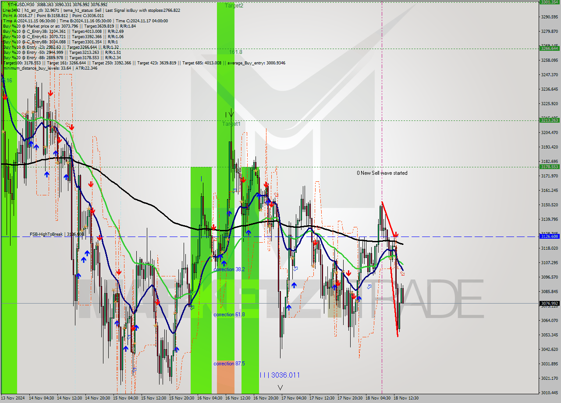Click the 'correction 61.8' label
Viewport: 561px width, 403px height.
[229, 315]
